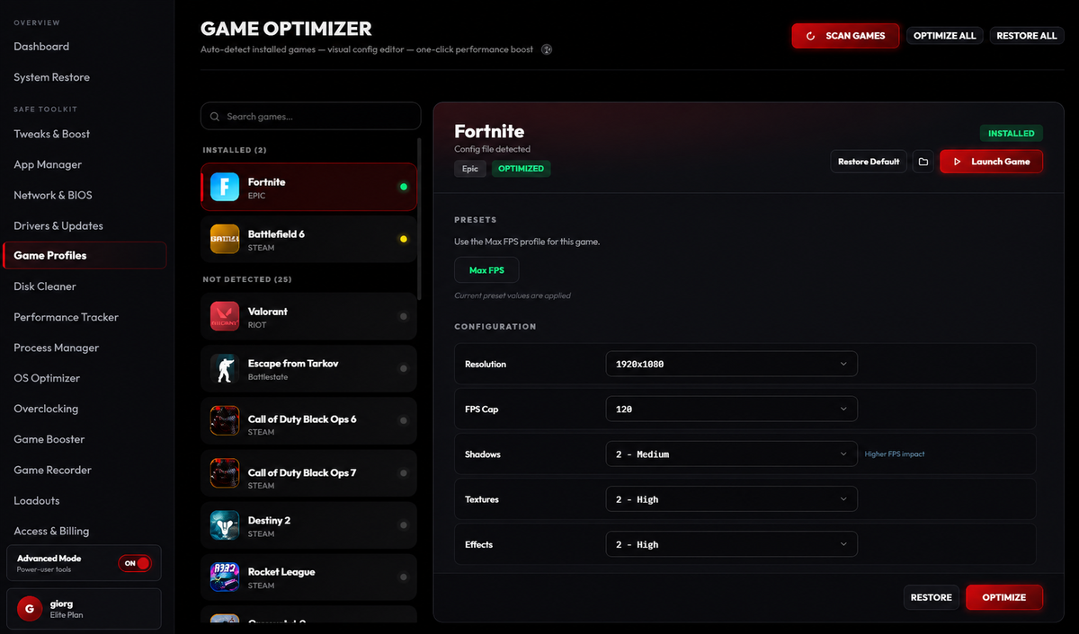Image resolution: width=1079 pixels, height=634 pixels.
Task: Click the Scan Games button
Action: click(845, 36)
